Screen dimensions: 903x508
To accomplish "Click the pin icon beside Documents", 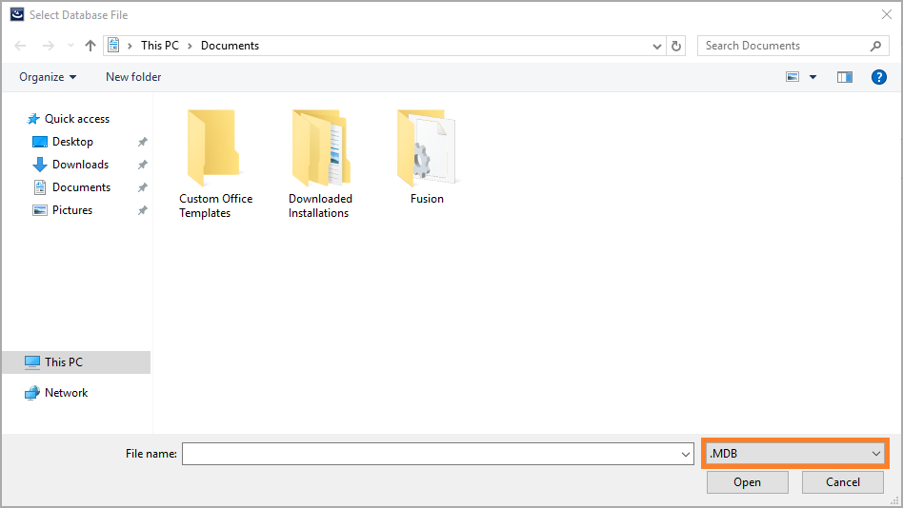I will tap(142, 187).
